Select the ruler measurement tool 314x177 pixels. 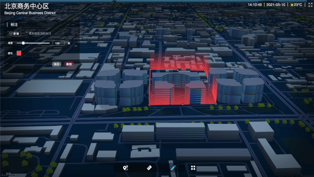coord(149,168)
